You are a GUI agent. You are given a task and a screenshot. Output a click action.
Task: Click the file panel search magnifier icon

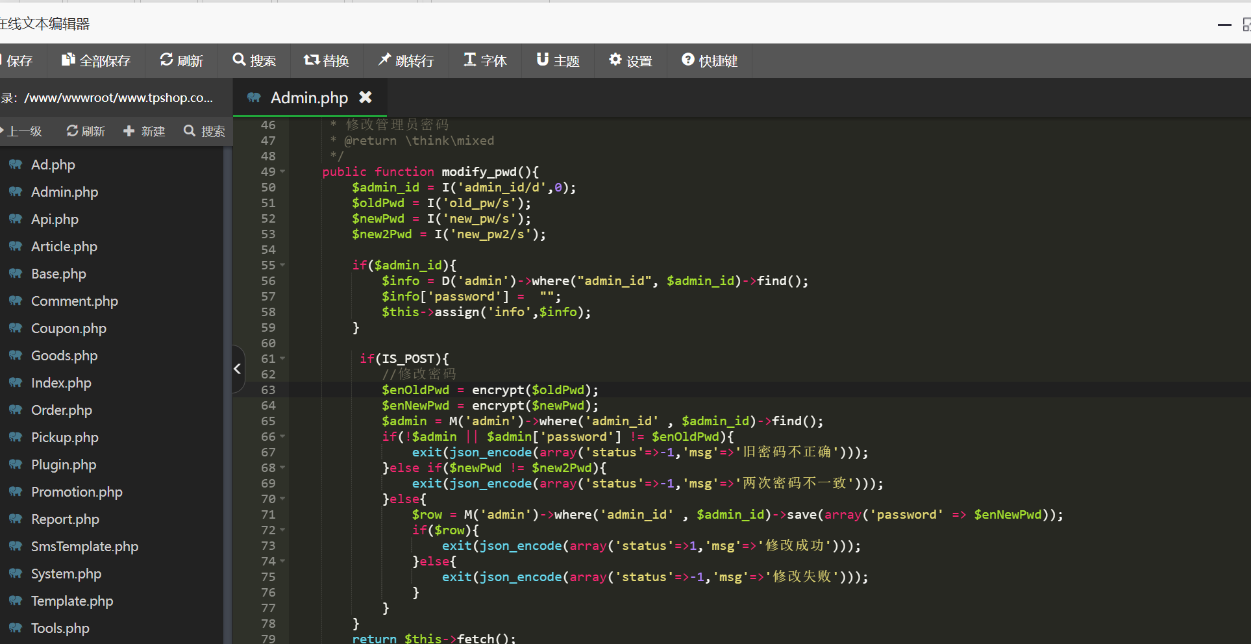point(190,131)
